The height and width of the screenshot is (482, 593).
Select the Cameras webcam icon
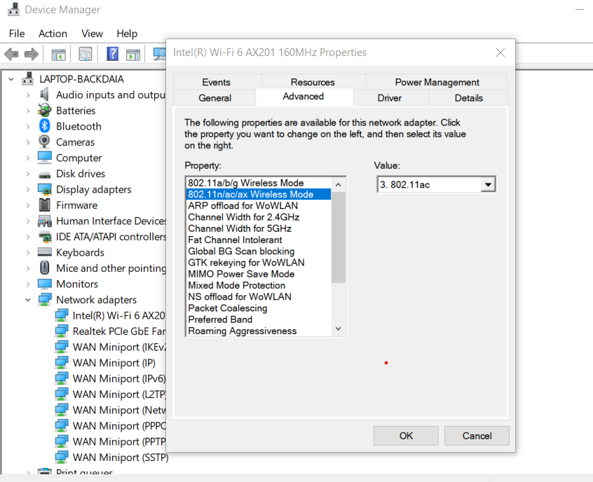pos(45,142)
